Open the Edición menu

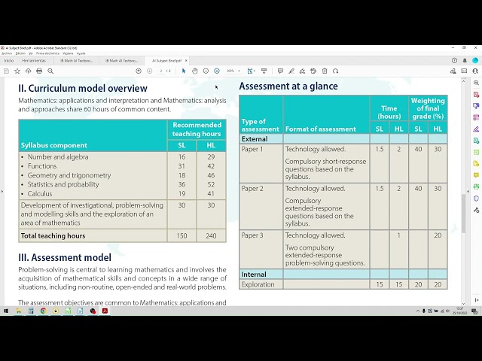(20, 53)
